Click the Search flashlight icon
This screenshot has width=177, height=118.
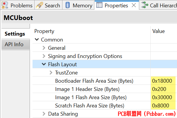40,5
